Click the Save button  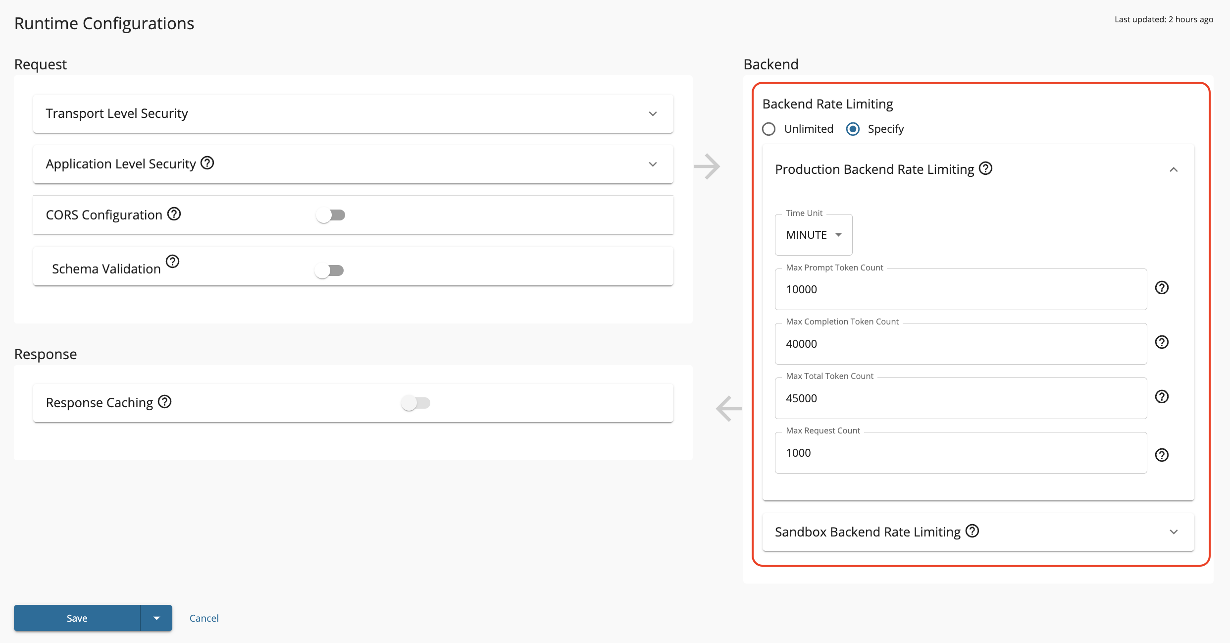[77, 618]
